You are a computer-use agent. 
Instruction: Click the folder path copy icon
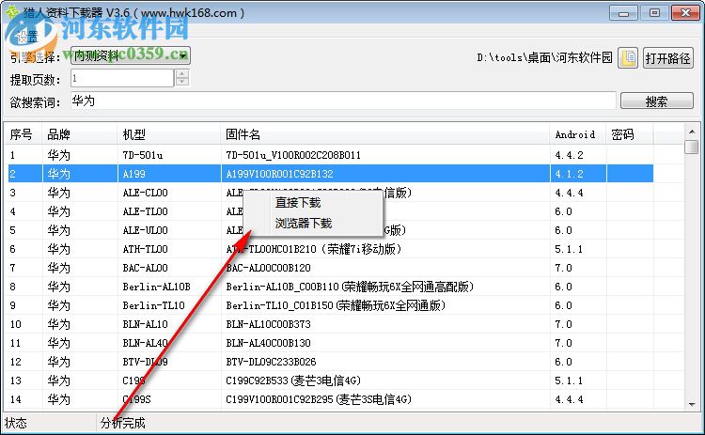pyautogui.click(x=628, y=57)
